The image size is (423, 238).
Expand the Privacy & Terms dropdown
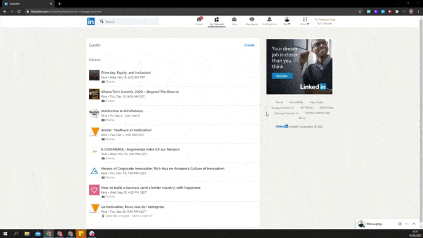click(283, 108)
